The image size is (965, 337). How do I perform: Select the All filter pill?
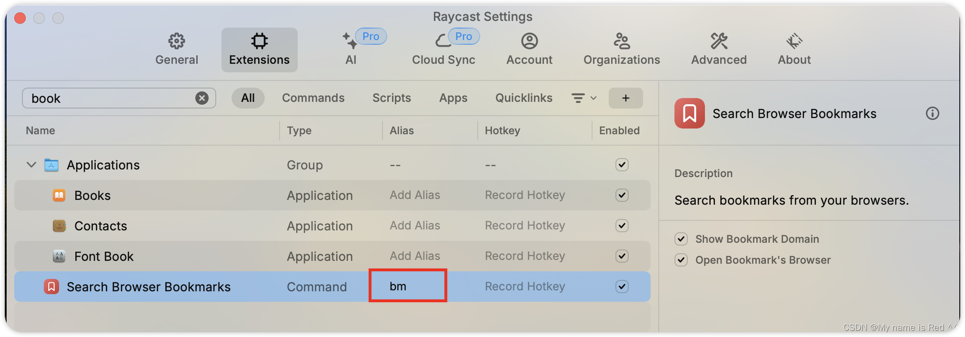(x=248, y=98)
